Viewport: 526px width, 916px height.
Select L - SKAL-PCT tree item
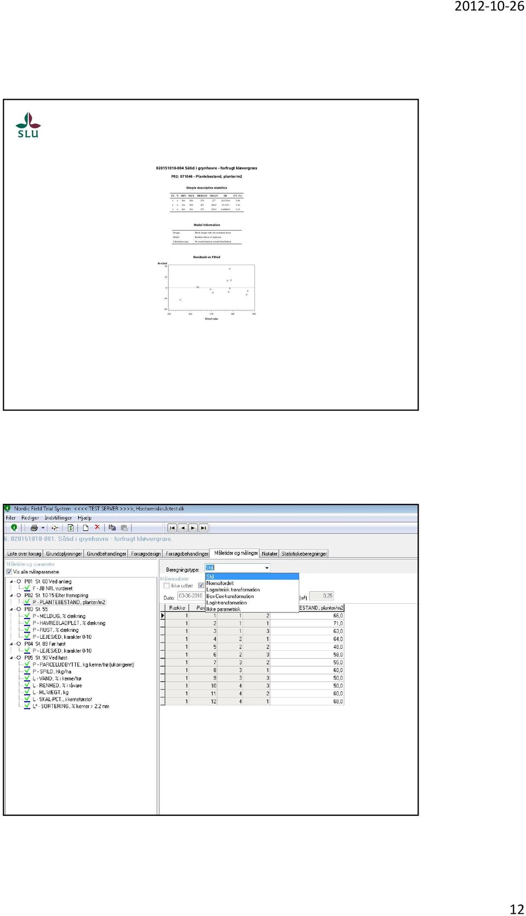tap(62, 699)
